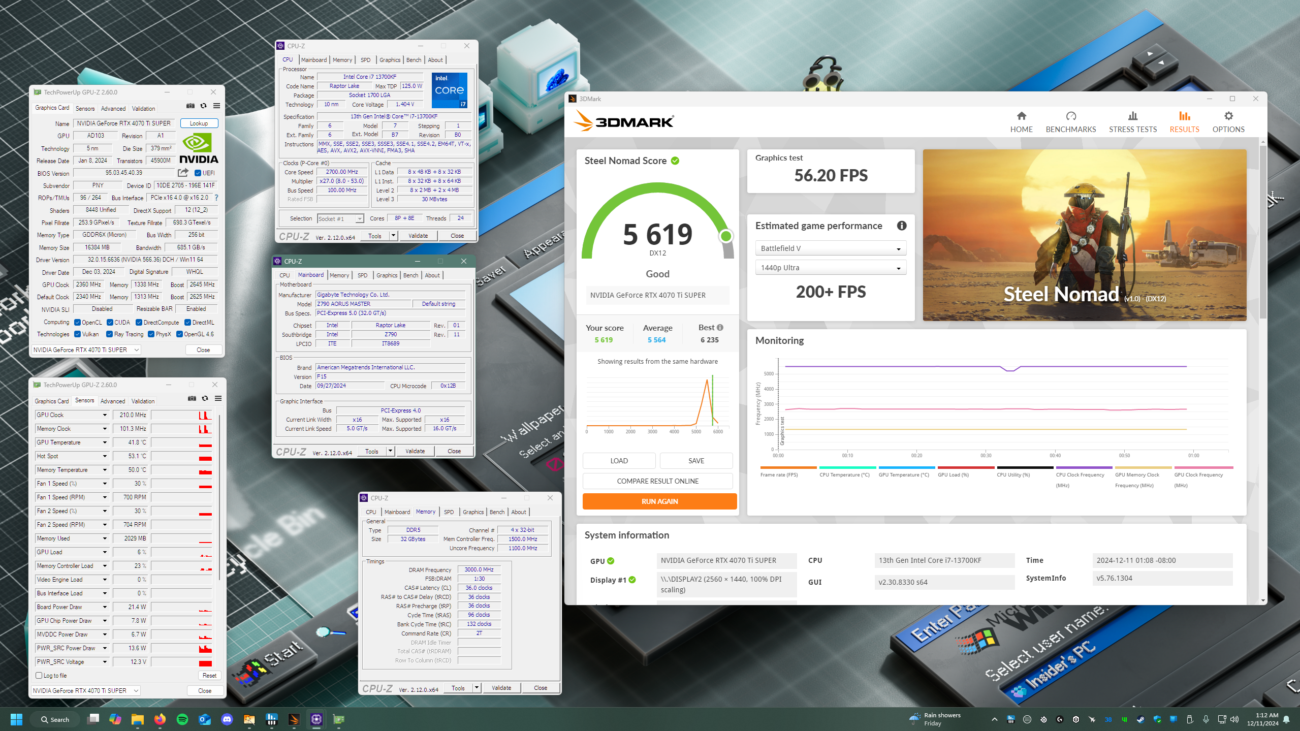Switch to Advanced tab in GPU-Z Graphics Card window
Screen dimensions: 1300x731
point(113,108)
